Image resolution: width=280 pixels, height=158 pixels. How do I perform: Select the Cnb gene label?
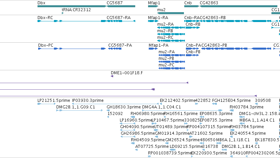tap(188, 3)
